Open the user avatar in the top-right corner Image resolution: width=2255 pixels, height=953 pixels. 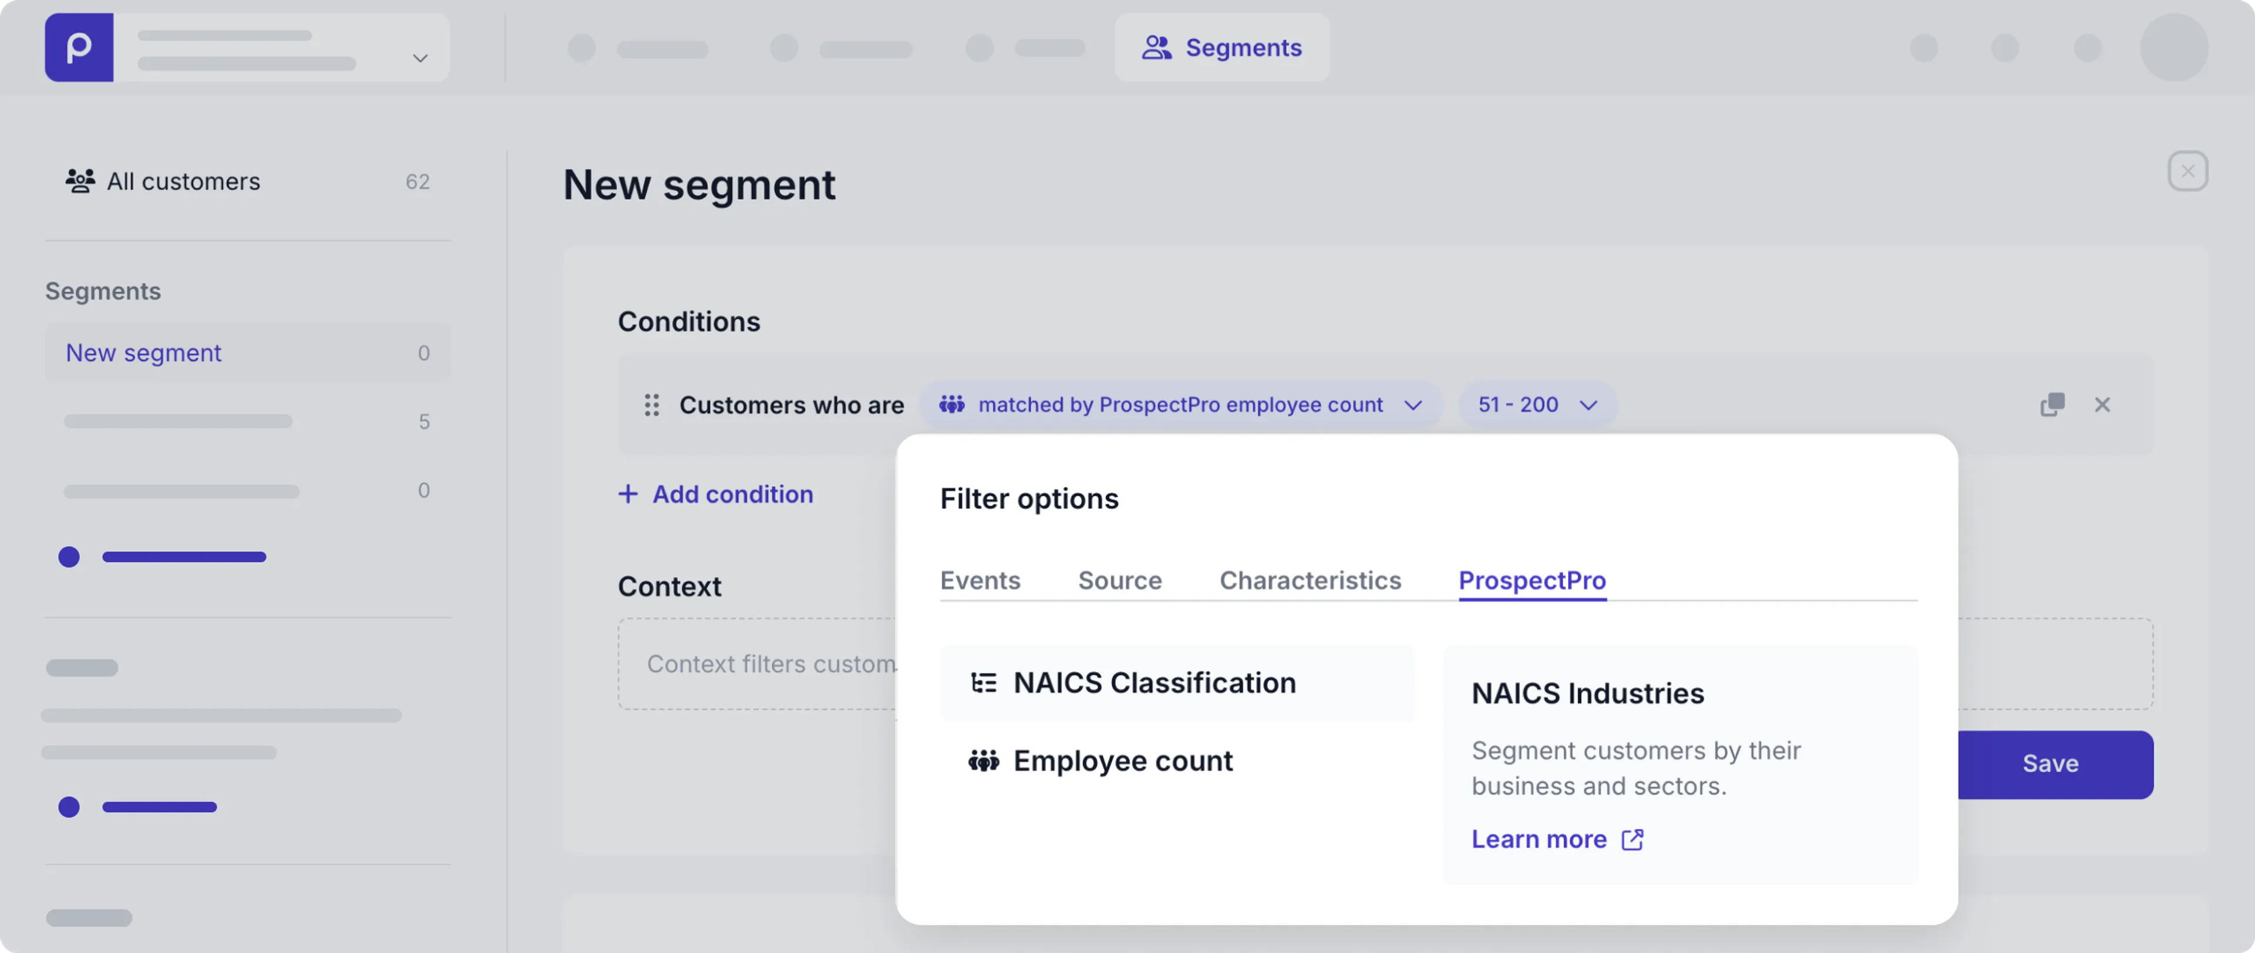2175,48
